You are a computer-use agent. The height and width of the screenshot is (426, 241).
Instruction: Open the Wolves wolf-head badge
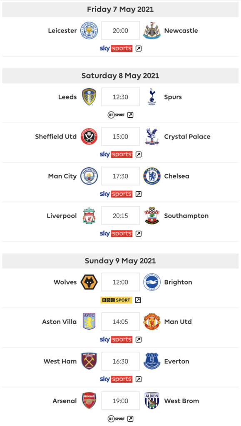click(89, 282)
